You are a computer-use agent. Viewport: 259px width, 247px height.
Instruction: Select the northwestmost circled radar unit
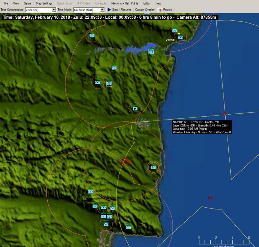coord(92,36)
